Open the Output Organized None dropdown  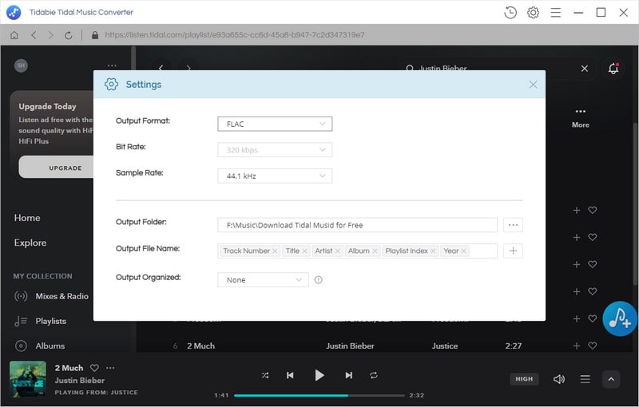264,279
